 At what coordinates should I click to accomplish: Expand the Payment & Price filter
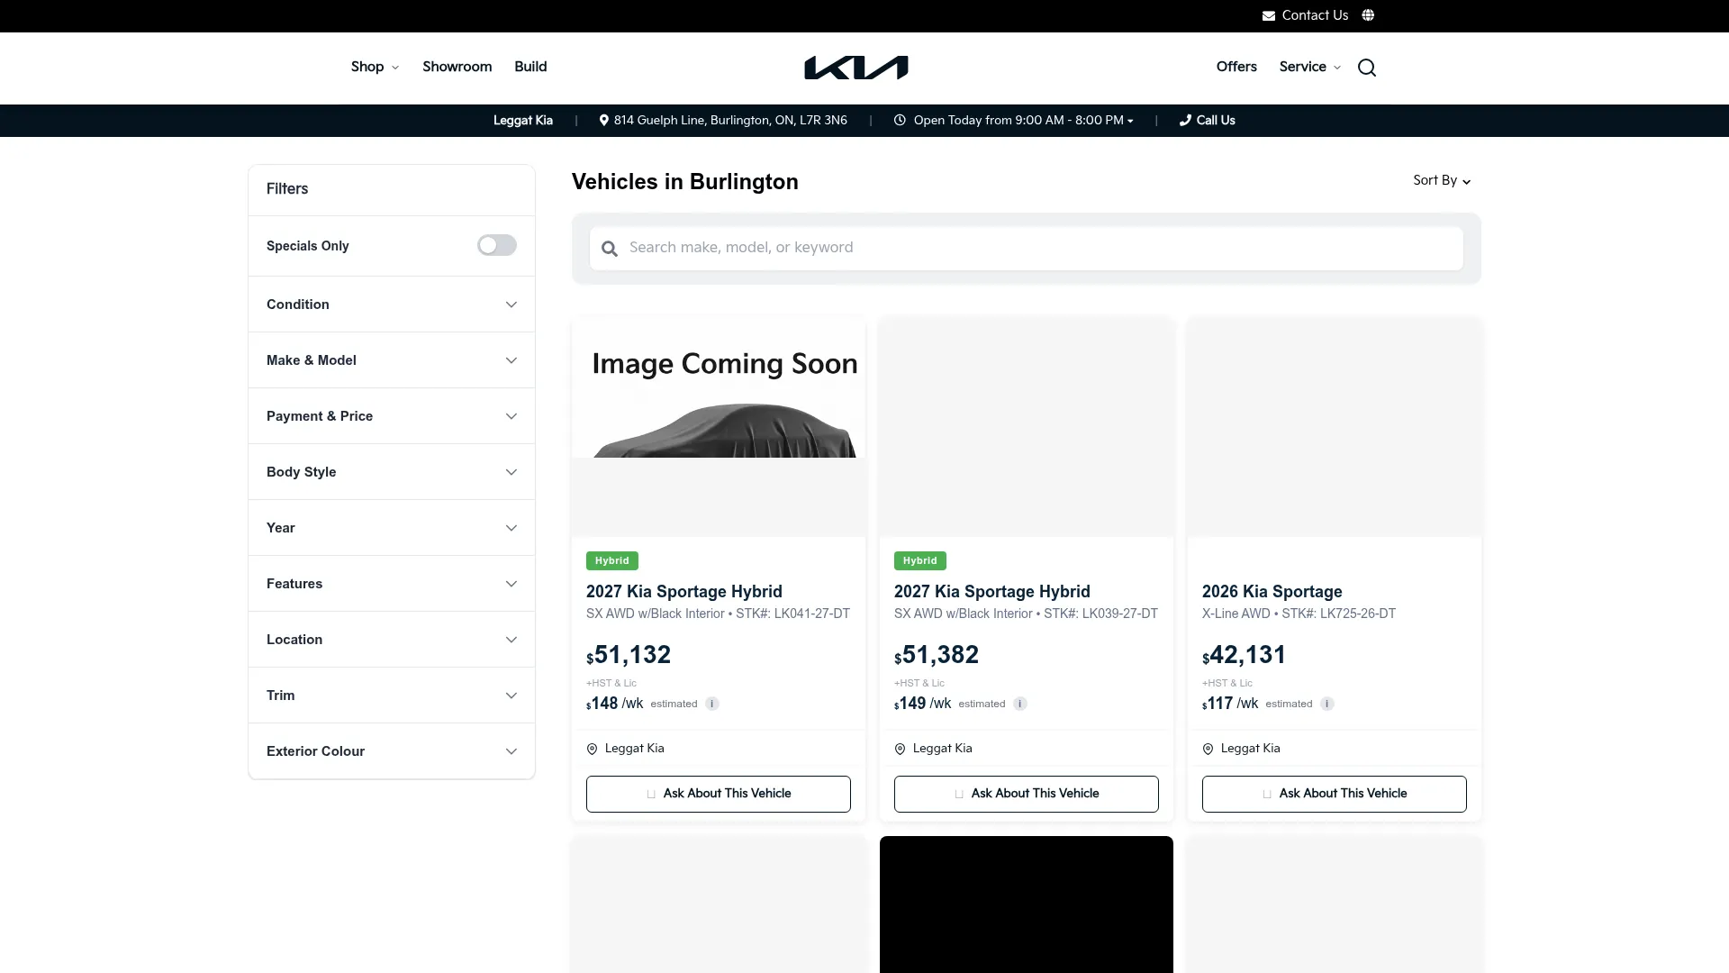point(391,416)
